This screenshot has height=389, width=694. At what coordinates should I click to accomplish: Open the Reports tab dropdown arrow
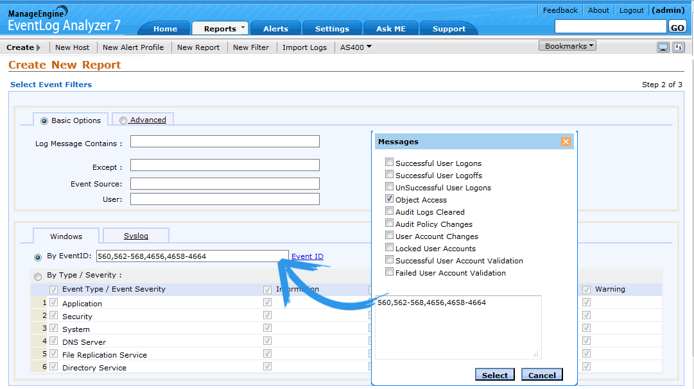coord(243,28)
